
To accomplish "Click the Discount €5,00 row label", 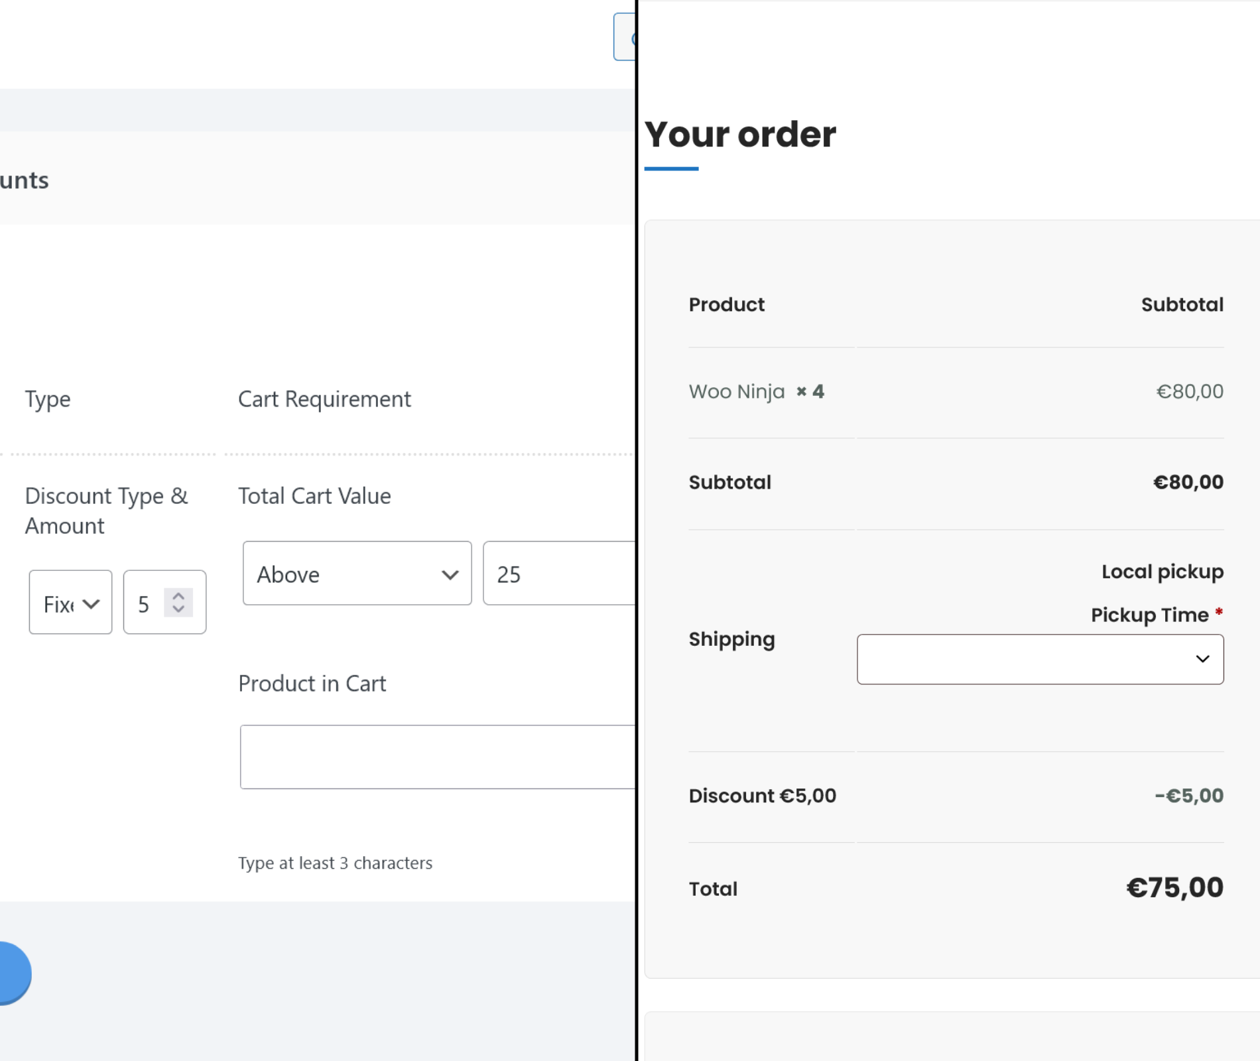I will click(762, 796).
